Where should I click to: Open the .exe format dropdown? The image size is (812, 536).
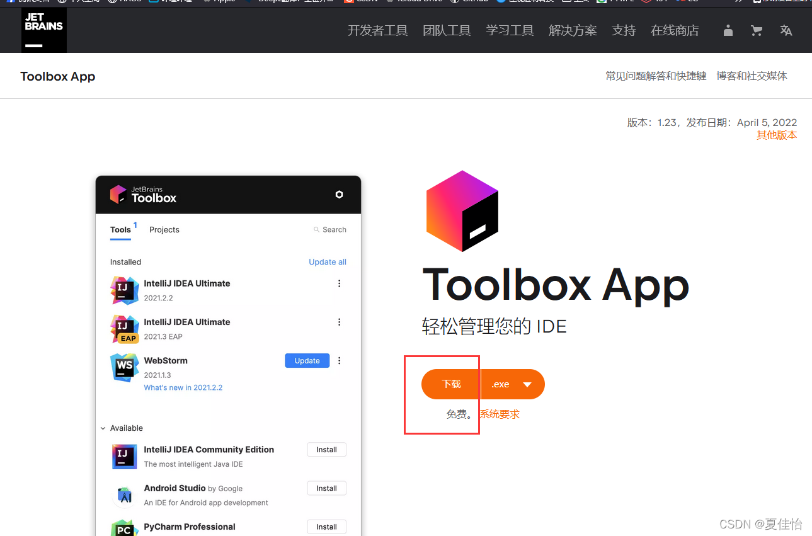[513, 384]
